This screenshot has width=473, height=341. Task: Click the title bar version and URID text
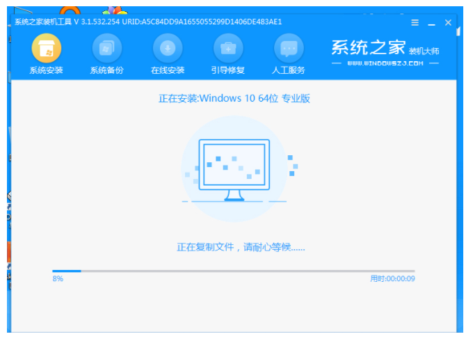pyautogui.click(x=149, y=22)
